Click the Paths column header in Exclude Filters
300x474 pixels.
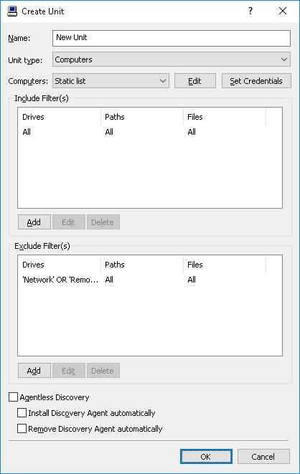coord(142,265)
